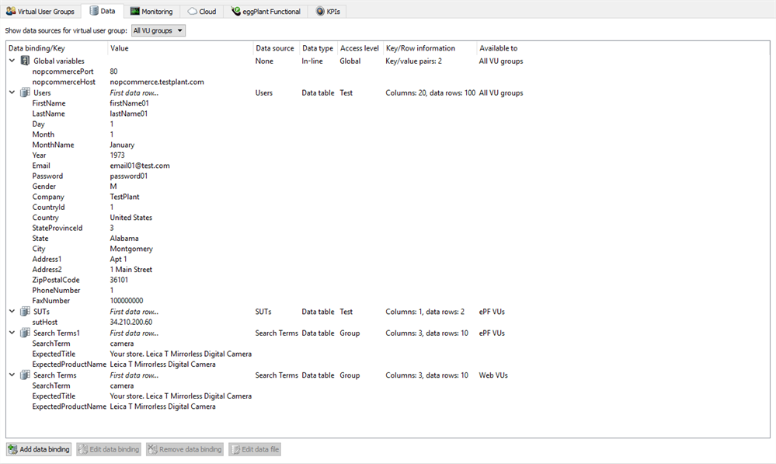
Task: Click Add data binding button
Action: point(39,449)
